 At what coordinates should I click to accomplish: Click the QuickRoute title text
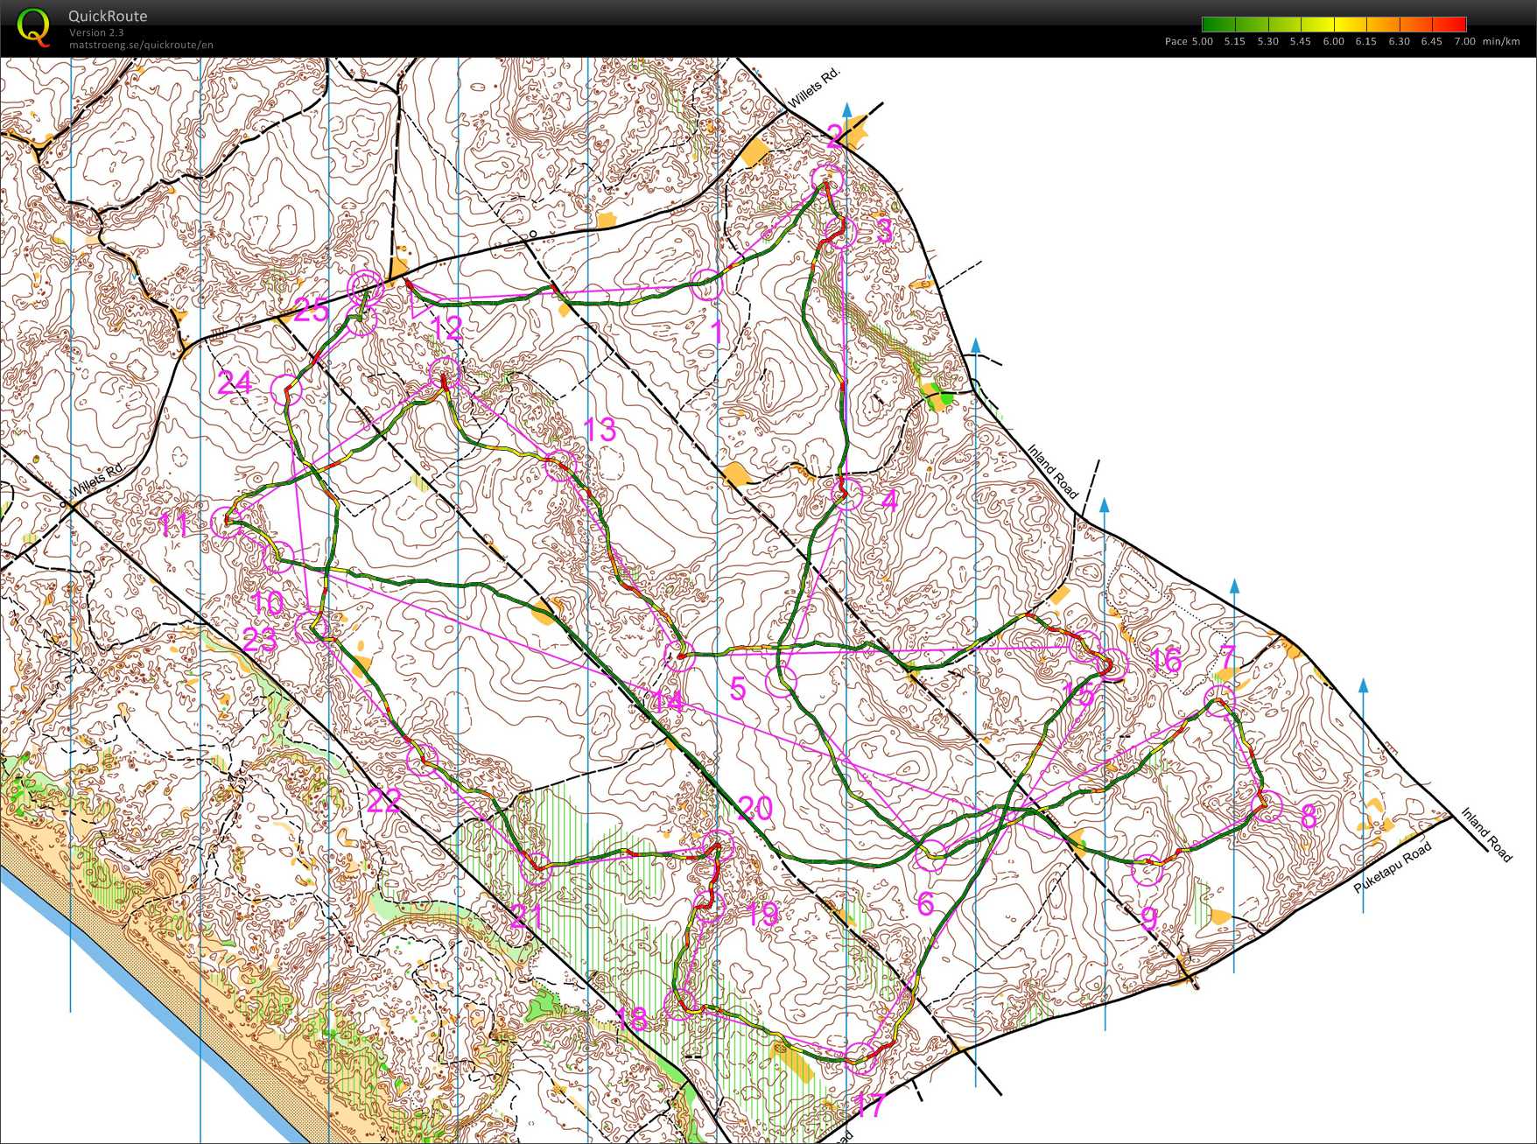[108, 16]
